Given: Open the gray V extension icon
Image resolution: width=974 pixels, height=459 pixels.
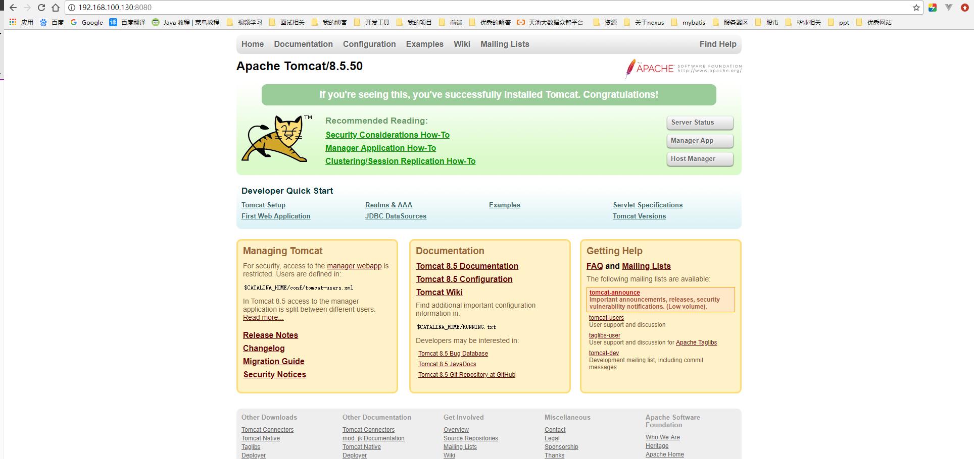Looking at the screenshot, I should (949, 8).
